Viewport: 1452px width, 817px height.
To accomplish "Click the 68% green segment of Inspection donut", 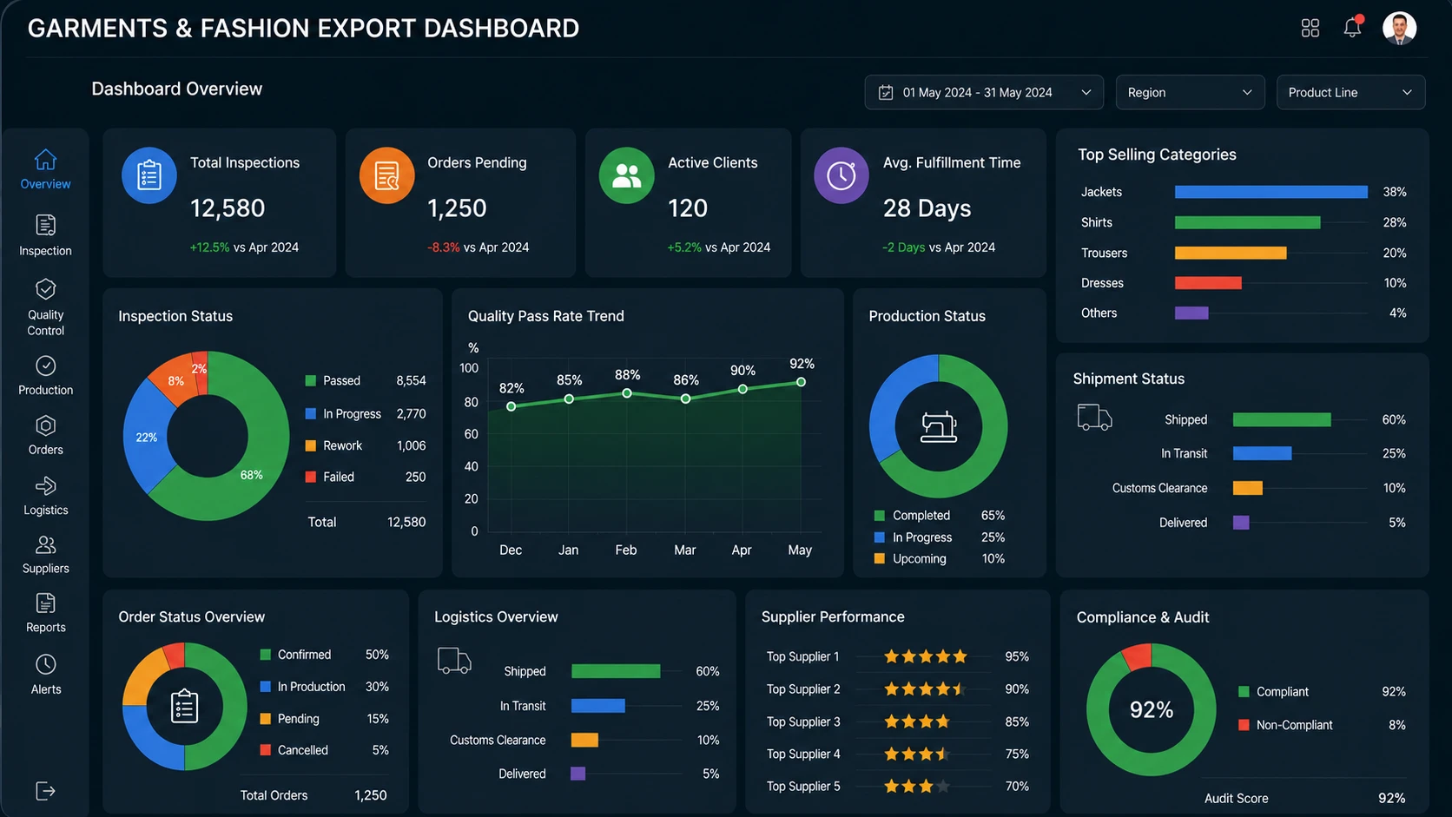I will point(252,473).
